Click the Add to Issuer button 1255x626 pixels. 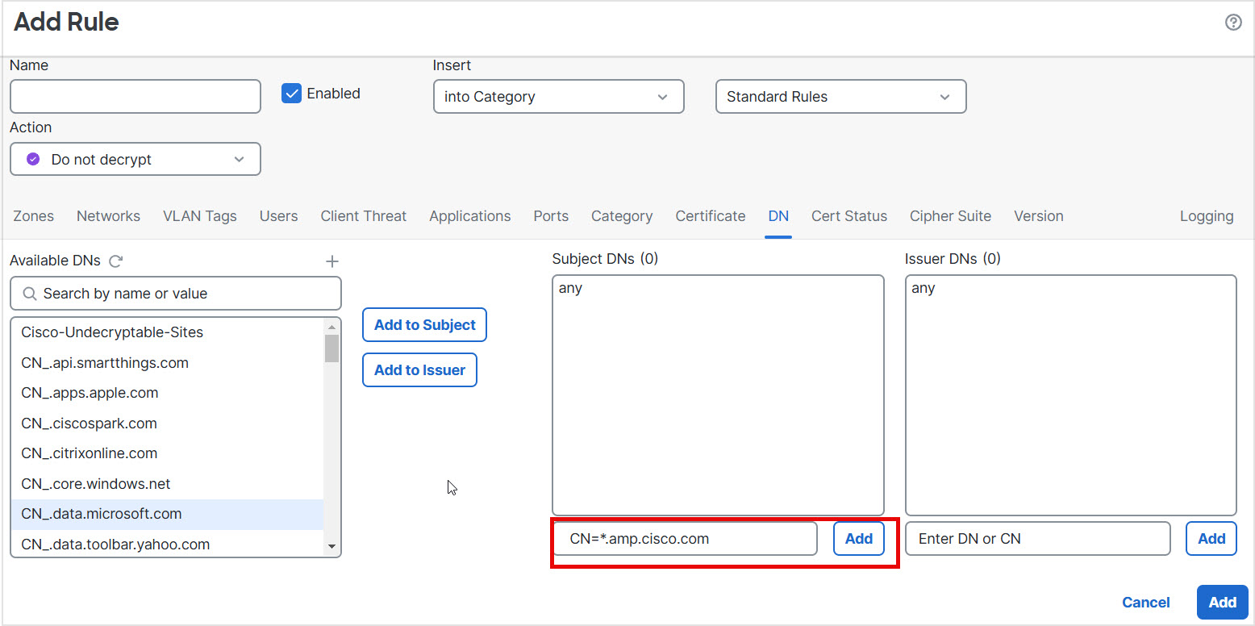[419, 369]
